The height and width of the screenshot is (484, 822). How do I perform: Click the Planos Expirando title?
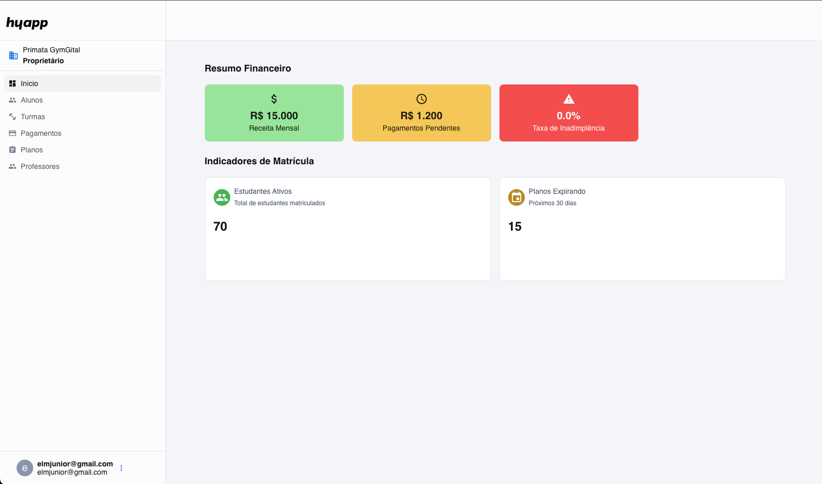557,191
